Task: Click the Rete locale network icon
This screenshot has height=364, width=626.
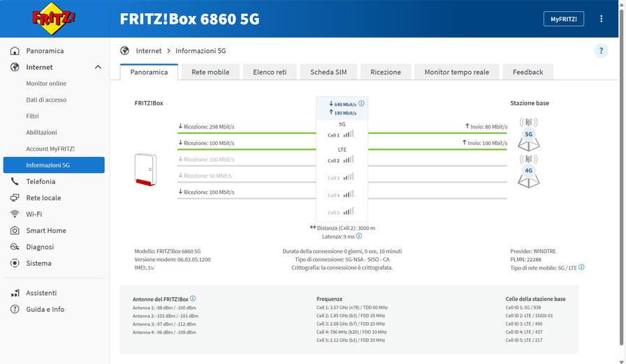Action: point(15,197)
